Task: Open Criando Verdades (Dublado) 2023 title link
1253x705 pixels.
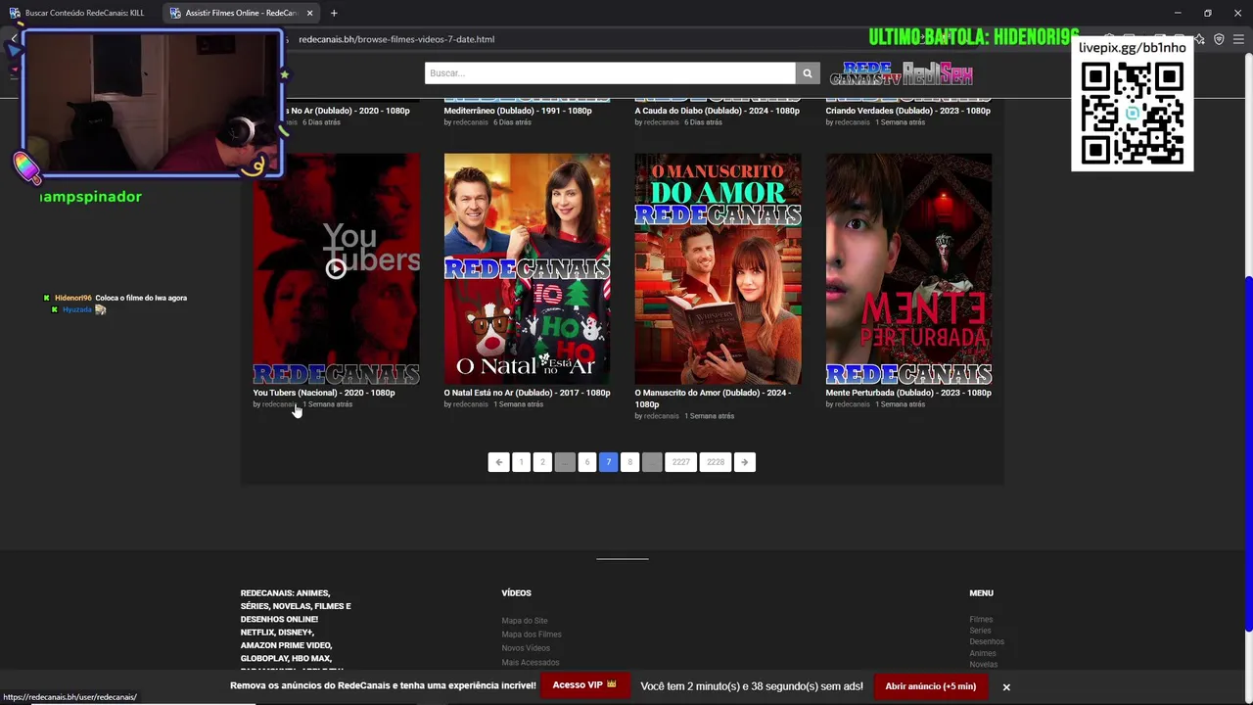Action: (908, 111)
